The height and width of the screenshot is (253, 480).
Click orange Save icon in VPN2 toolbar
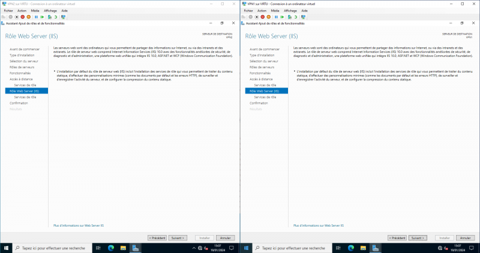[x=28, y=17]
